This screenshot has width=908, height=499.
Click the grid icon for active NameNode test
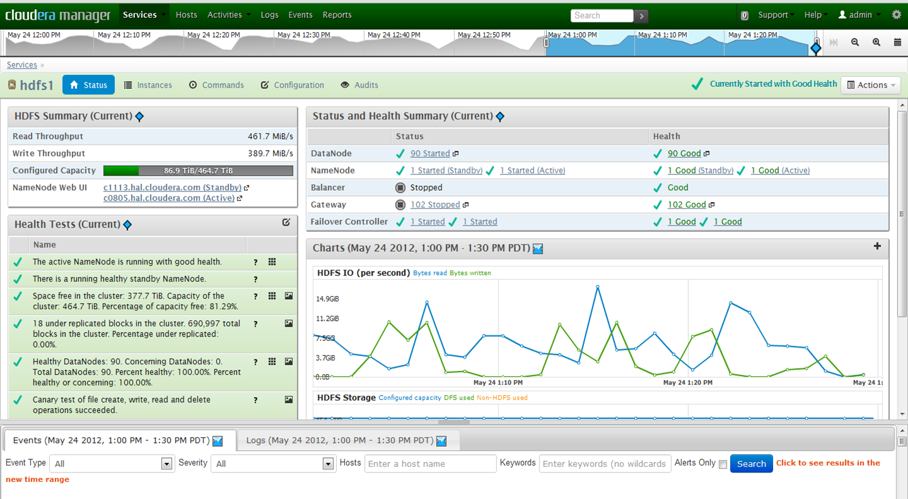tap(272, 261)
